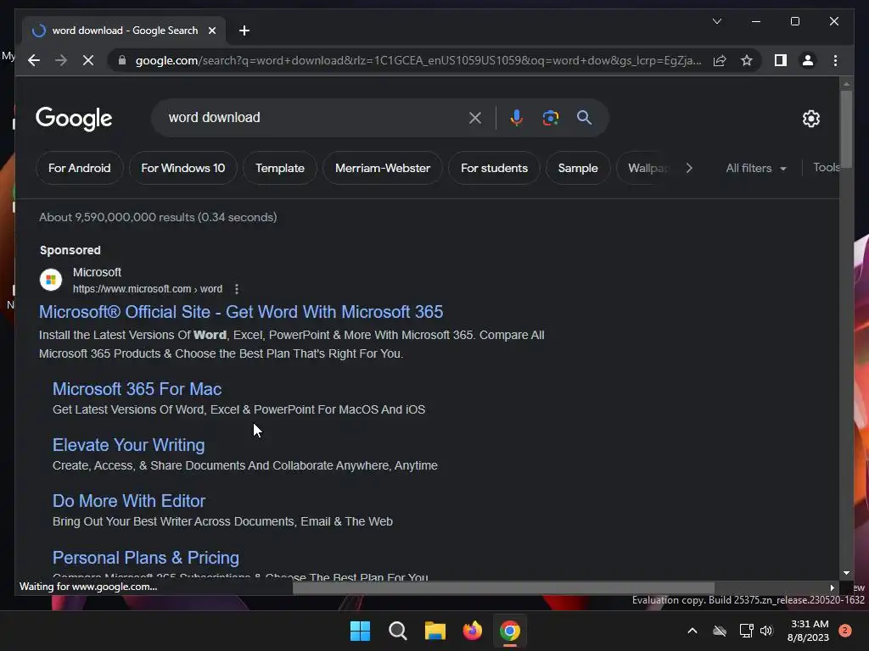The image size is (869, 651).
Task: Launch Firefox from taskbar
Action: (x=472, y=631)
